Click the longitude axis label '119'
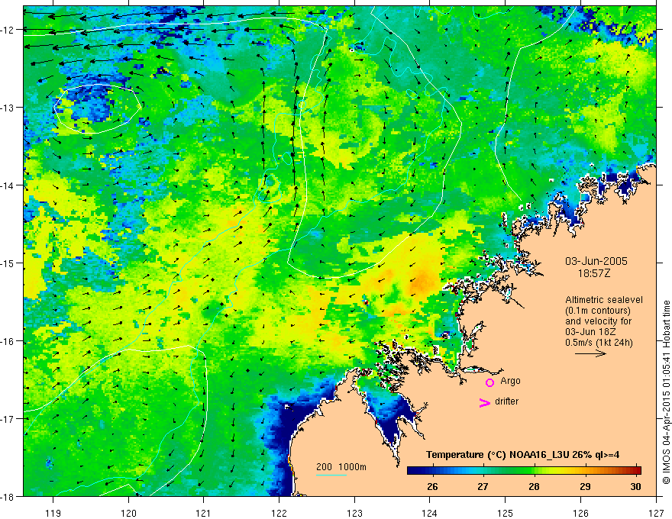This screenshot has width=672, height=519. click(x=53, y=513)
